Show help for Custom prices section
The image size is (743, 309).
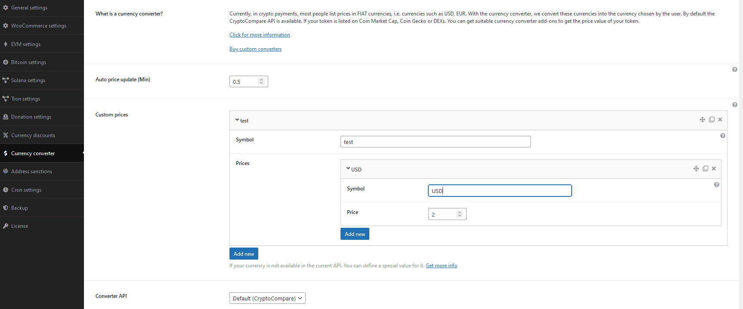coord(735,105)
